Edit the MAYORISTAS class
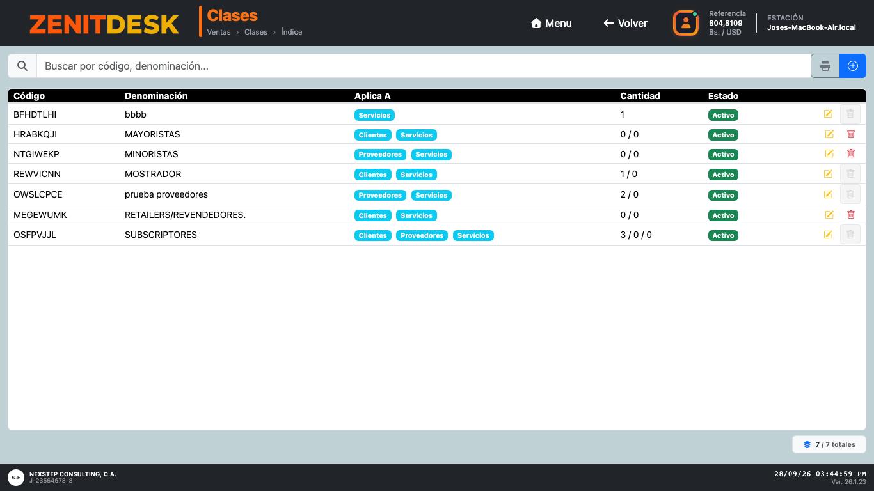 point(829,134)
